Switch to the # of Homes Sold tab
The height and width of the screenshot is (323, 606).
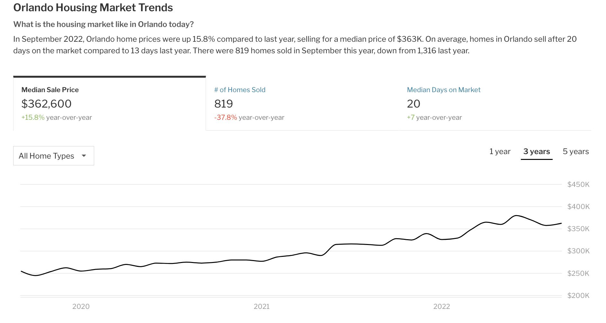click(x=240, y=90)
